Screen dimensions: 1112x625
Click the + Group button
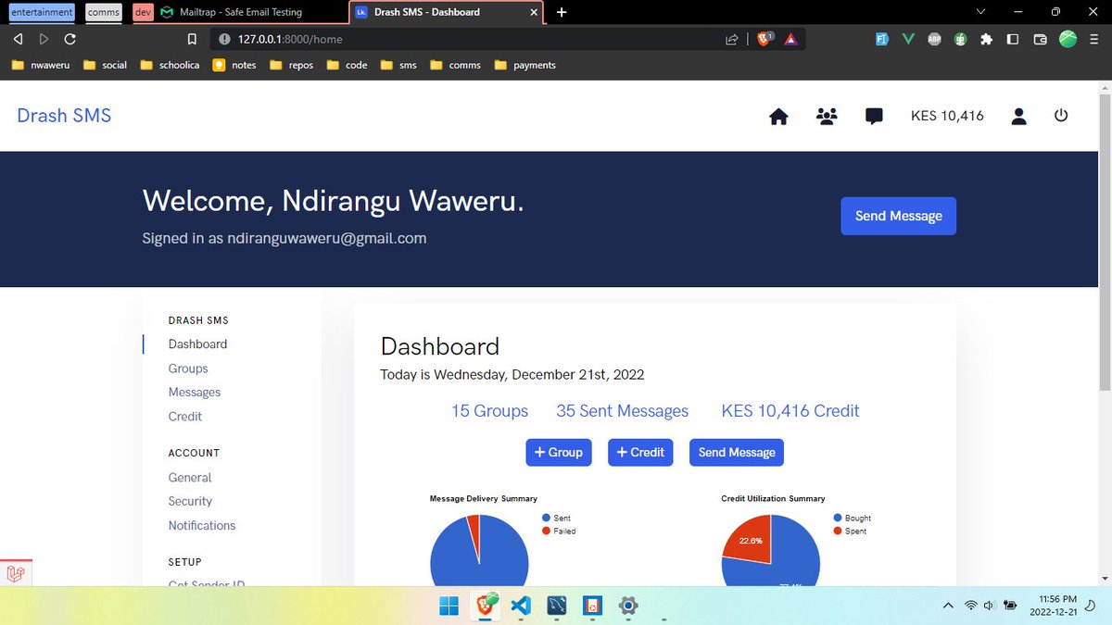click(x=559, y=452)
